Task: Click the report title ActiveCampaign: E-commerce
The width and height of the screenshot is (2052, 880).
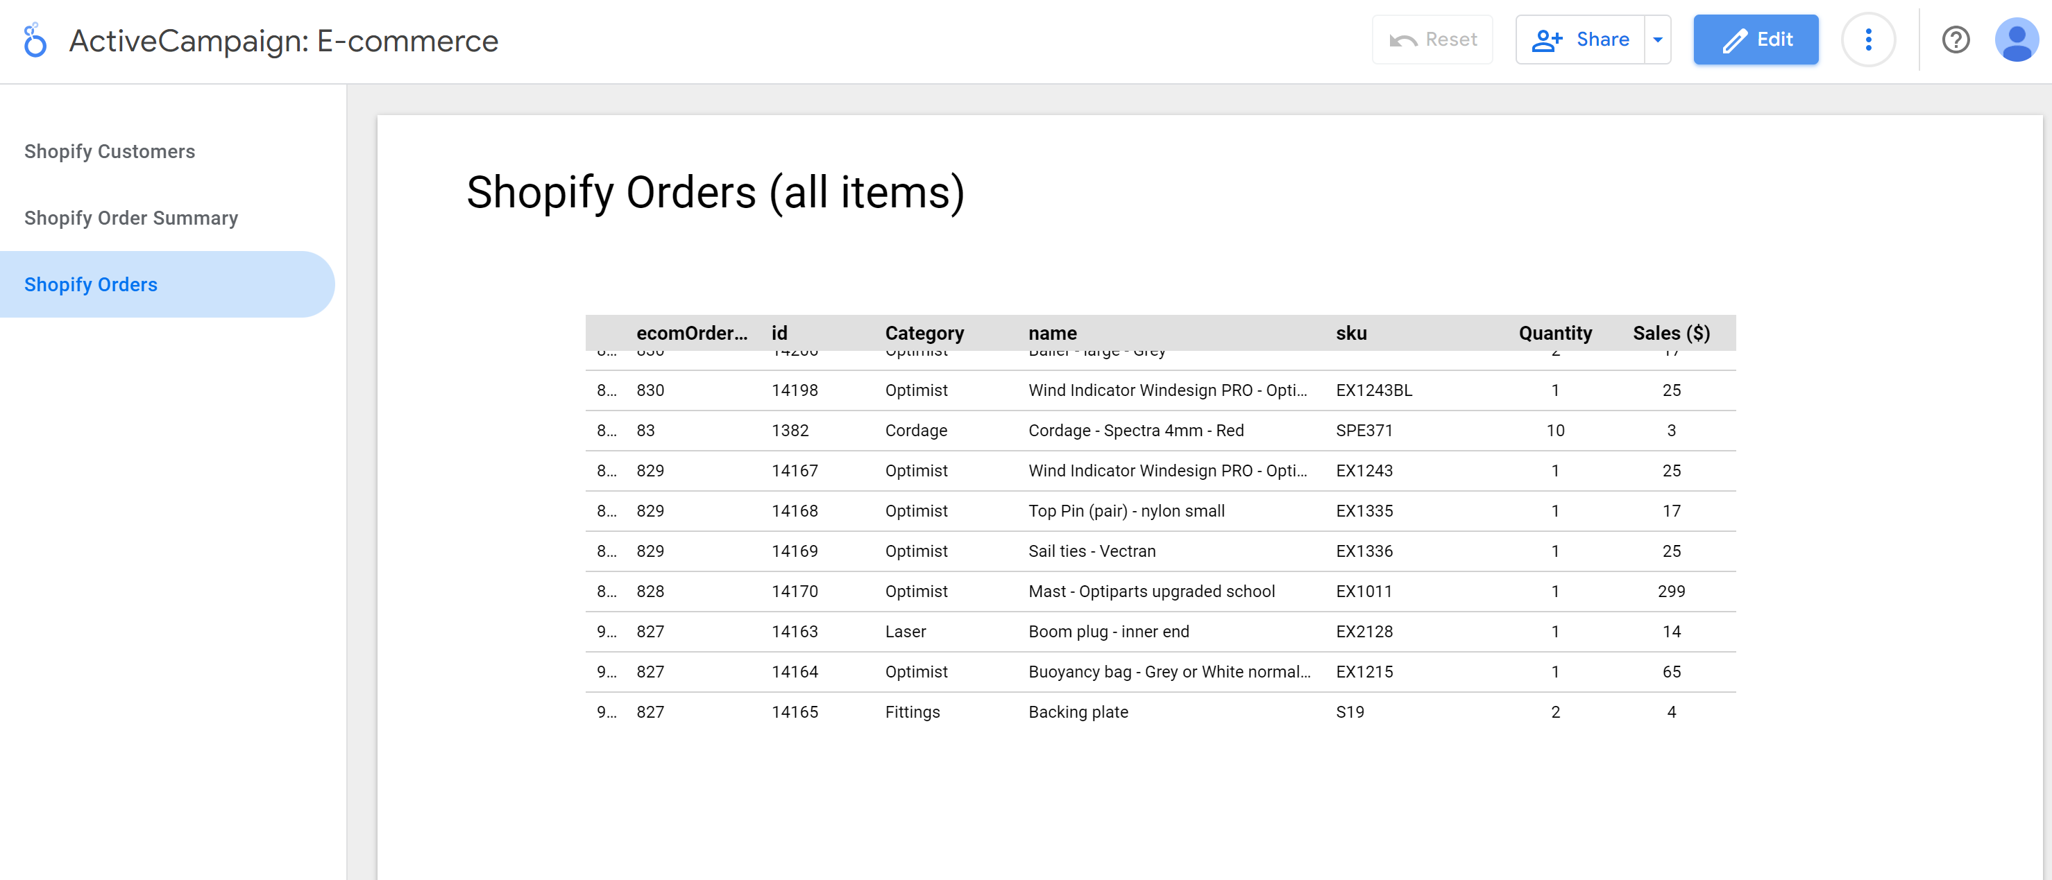Action: (284, 41)
